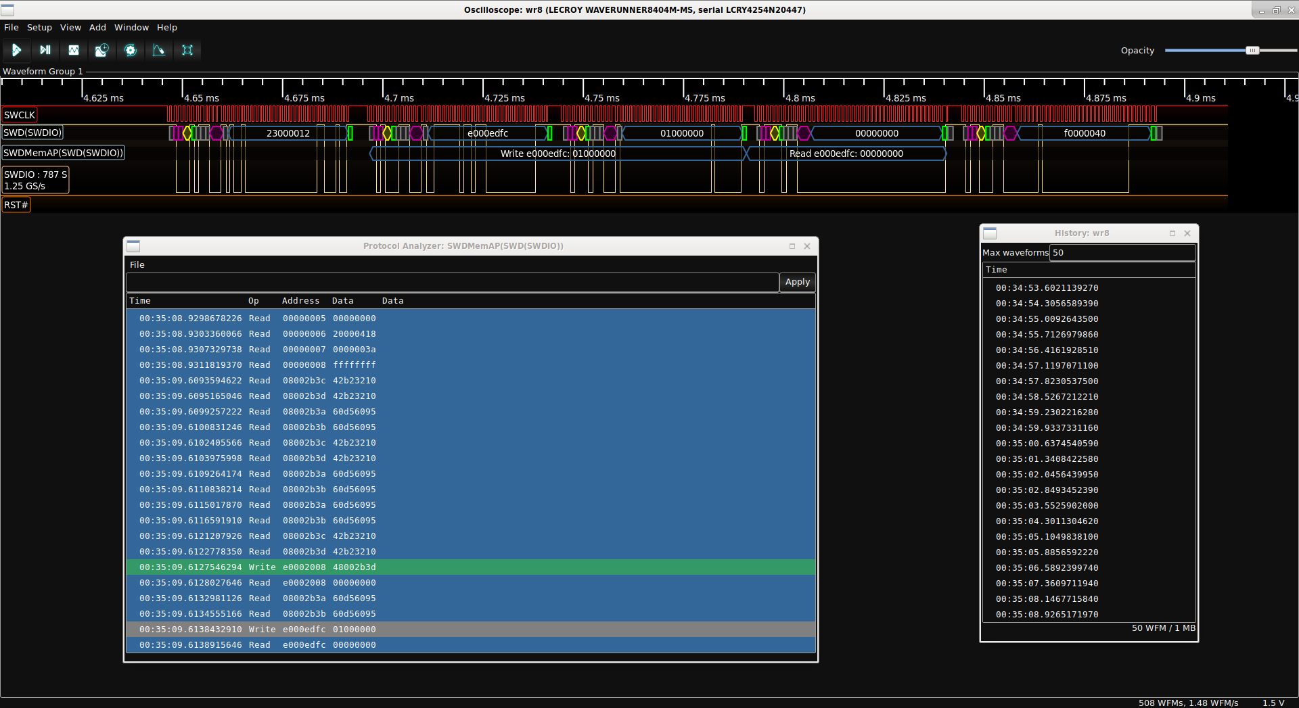
Task: Select the row at 00:35:09.6134555166
Action: coord(471,614)
